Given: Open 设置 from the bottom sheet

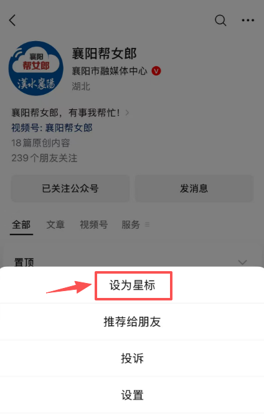Looking at the screenshot, I should (x=132, y=395).
